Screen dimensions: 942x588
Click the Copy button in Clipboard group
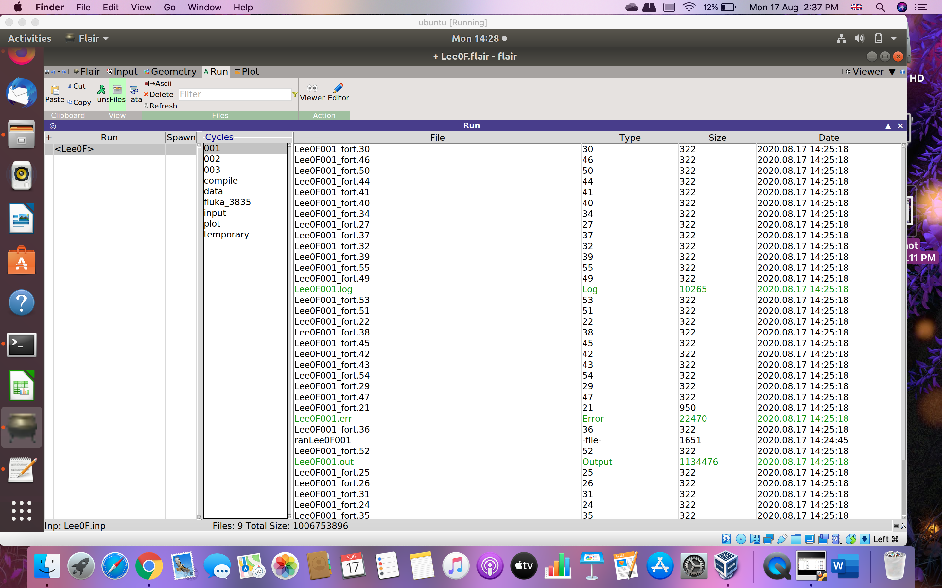[79, 102]
